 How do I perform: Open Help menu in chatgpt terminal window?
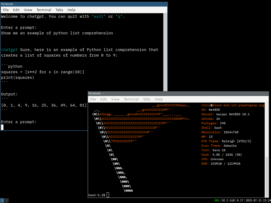click(71, 10)
